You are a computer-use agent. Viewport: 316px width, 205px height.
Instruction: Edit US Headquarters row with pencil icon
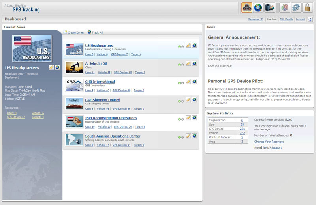pyautogui.click(x=188, y=45)
